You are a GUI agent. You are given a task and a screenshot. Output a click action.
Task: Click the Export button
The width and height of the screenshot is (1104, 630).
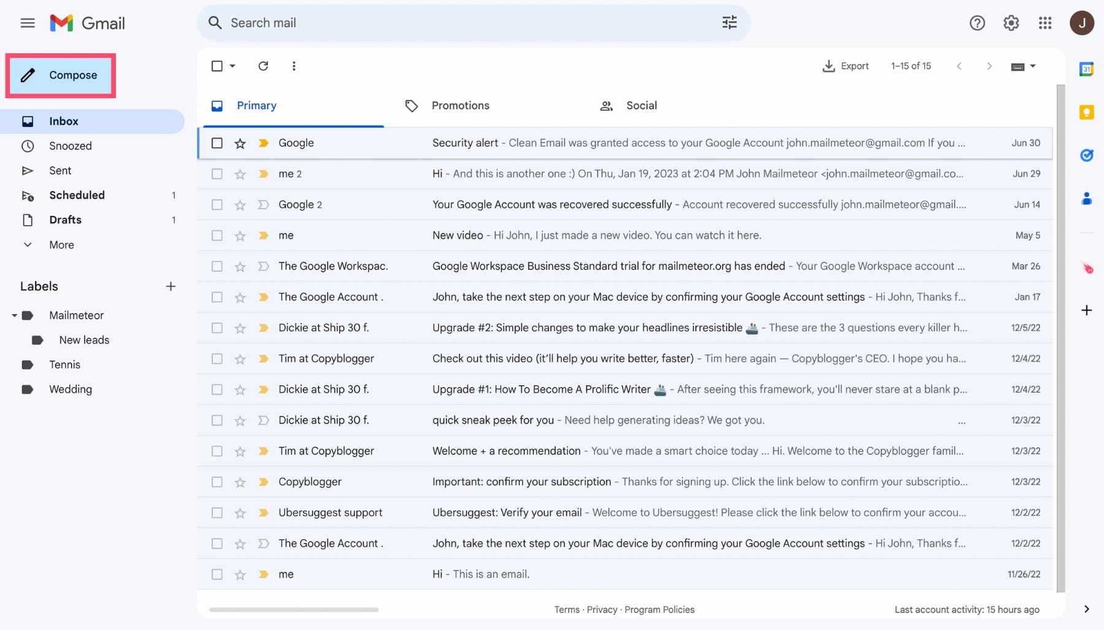click(x=846, y=66)
